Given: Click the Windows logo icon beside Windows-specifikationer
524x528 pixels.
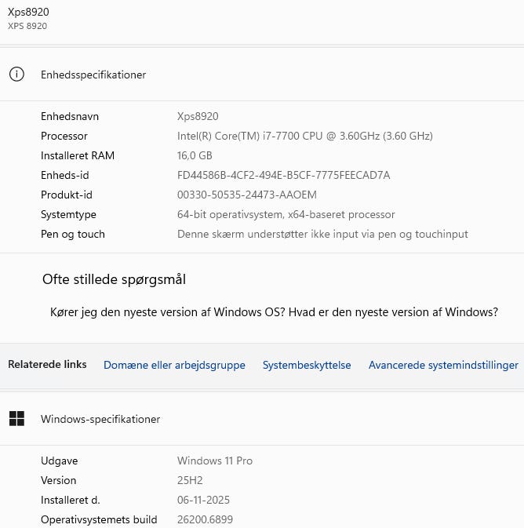Looking at the screenshot, I should (16, 419).
